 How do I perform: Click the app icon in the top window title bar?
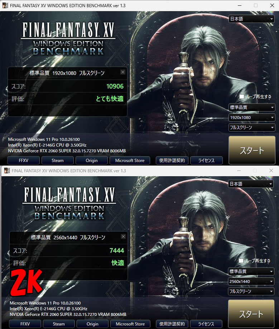pyautogui.click(x=5, y=5)
